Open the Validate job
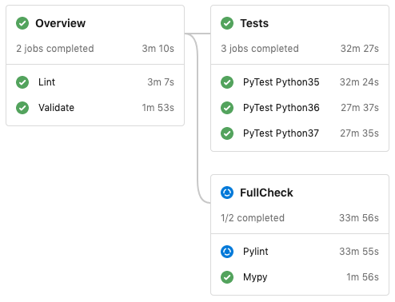 56,108
